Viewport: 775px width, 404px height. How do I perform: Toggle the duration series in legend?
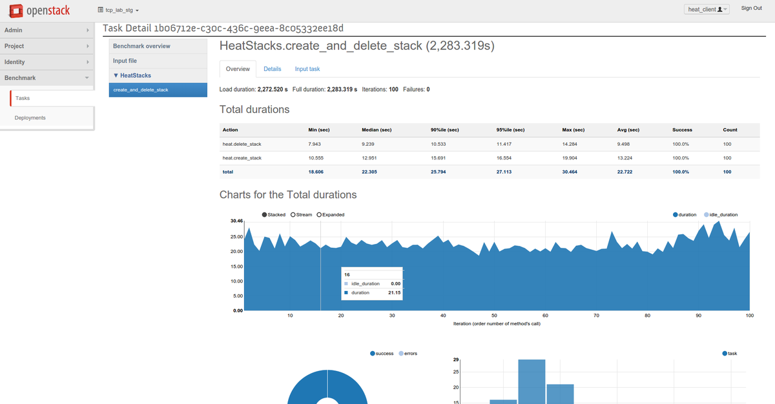[685, 214]
